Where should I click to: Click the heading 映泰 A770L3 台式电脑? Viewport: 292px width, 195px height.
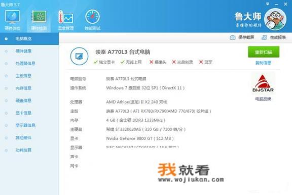tap(123, 52)
